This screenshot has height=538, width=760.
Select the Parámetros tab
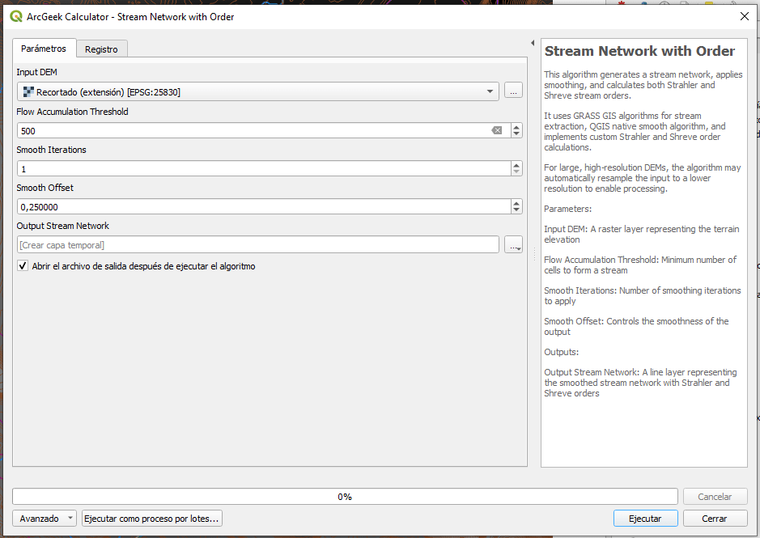tap(44, 49)
